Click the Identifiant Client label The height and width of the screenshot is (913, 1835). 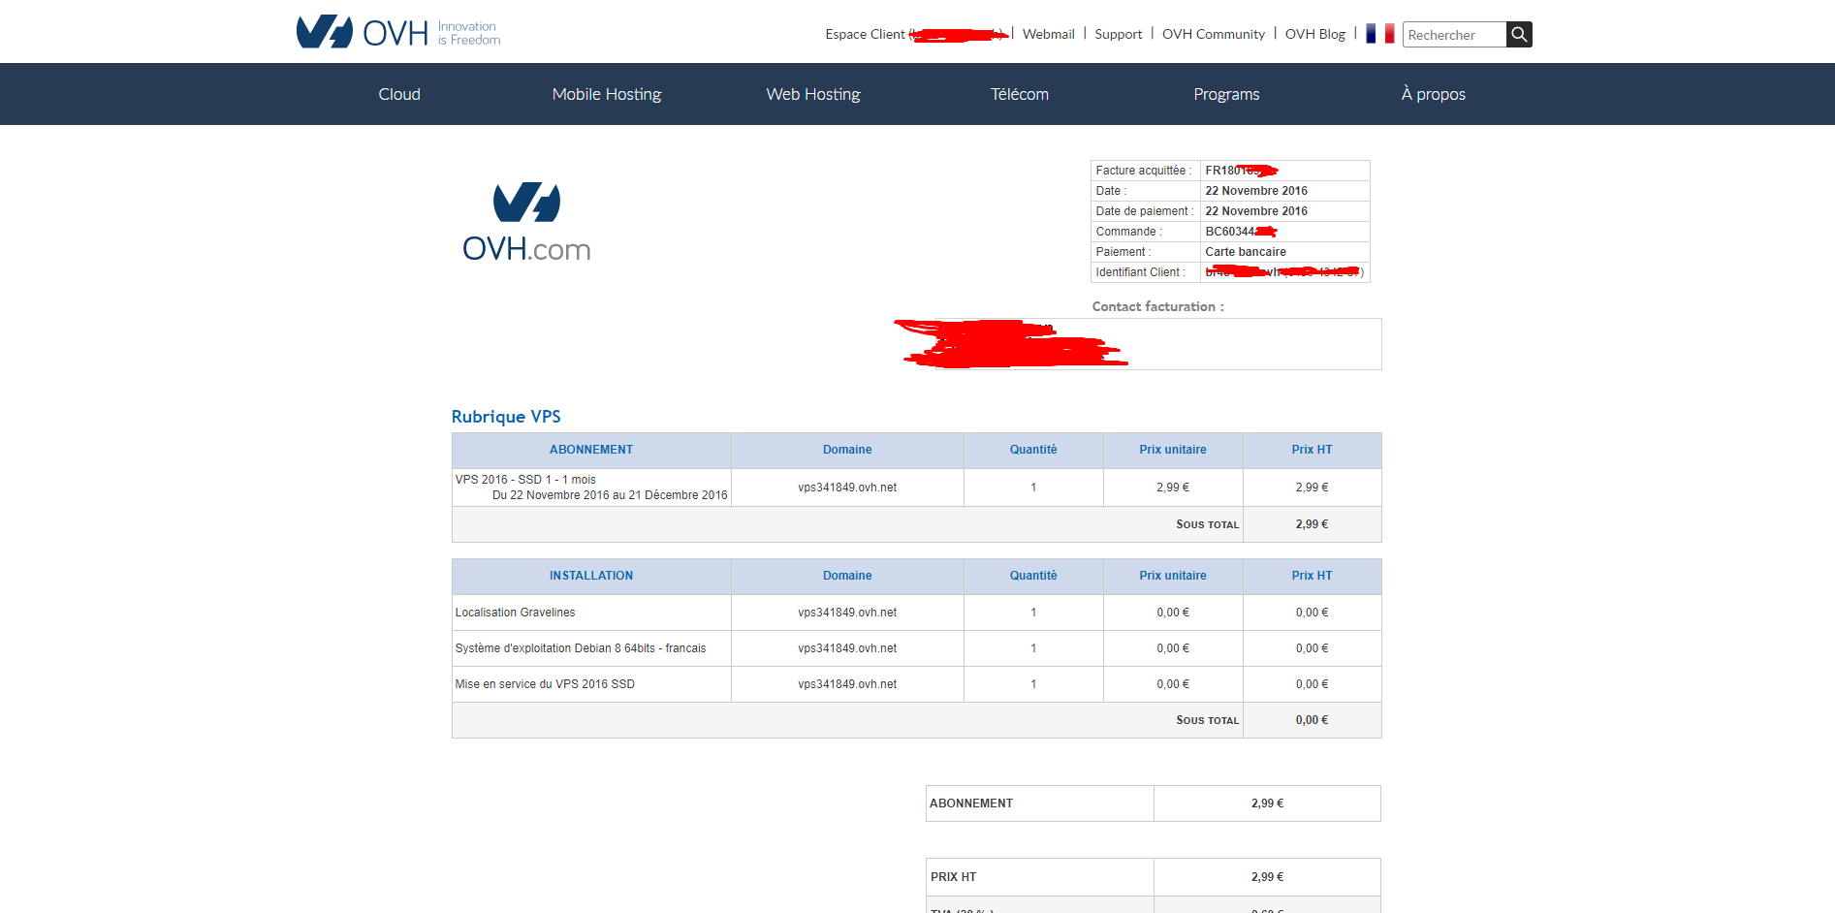click(x=1140, y=272)
